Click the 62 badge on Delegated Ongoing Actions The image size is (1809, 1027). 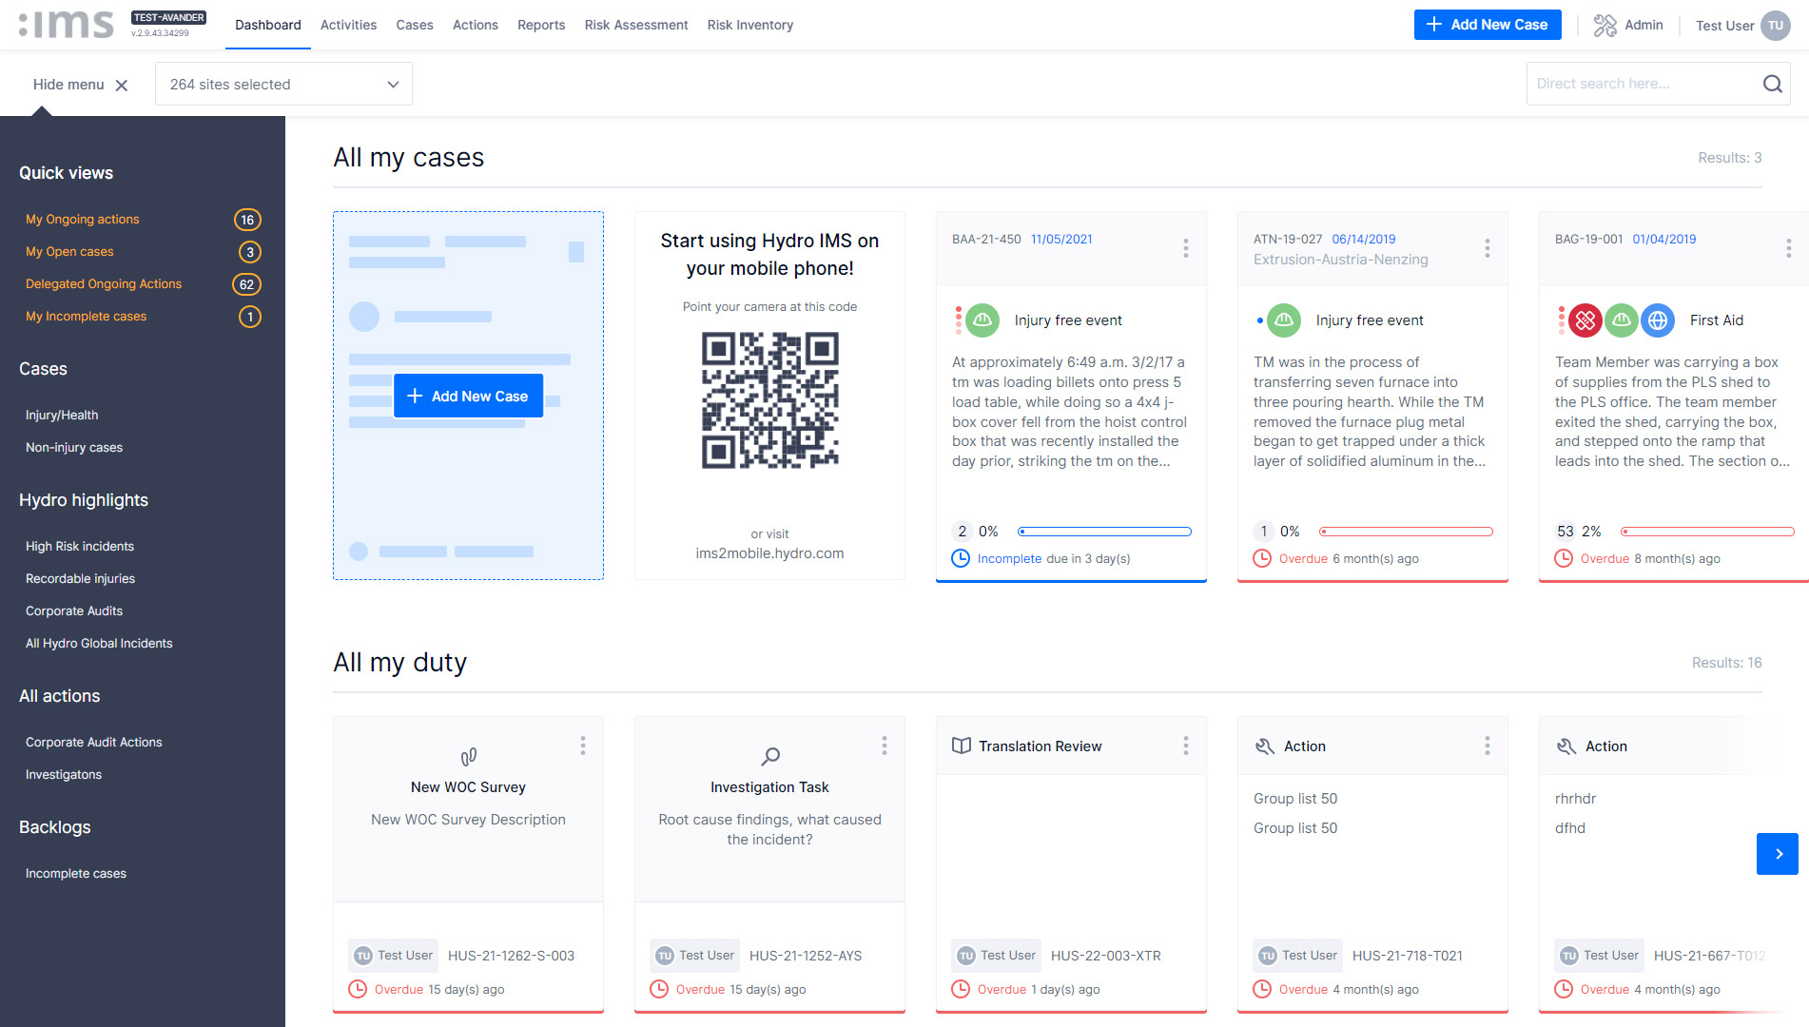click(246, 284)
